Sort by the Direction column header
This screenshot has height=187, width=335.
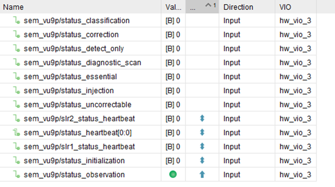tap(247, 7)
